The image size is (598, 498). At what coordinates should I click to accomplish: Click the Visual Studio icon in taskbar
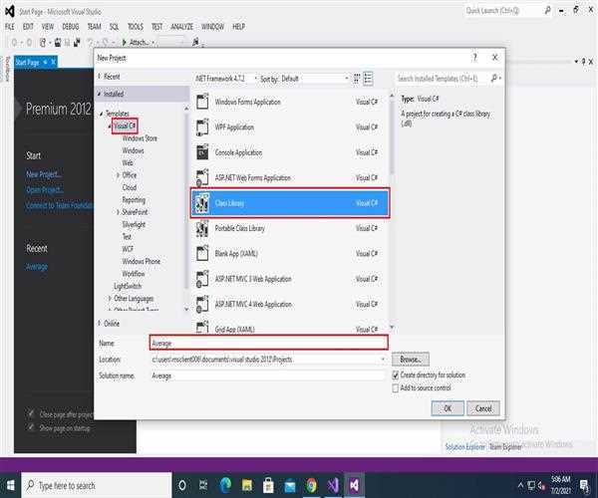pos(354,485)
